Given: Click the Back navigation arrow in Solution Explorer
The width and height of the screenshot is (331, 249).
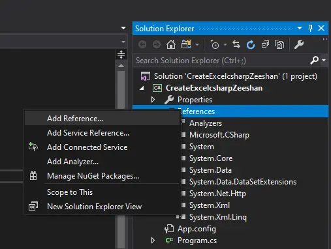Looking at the screenshot, I should pos(142,44).
